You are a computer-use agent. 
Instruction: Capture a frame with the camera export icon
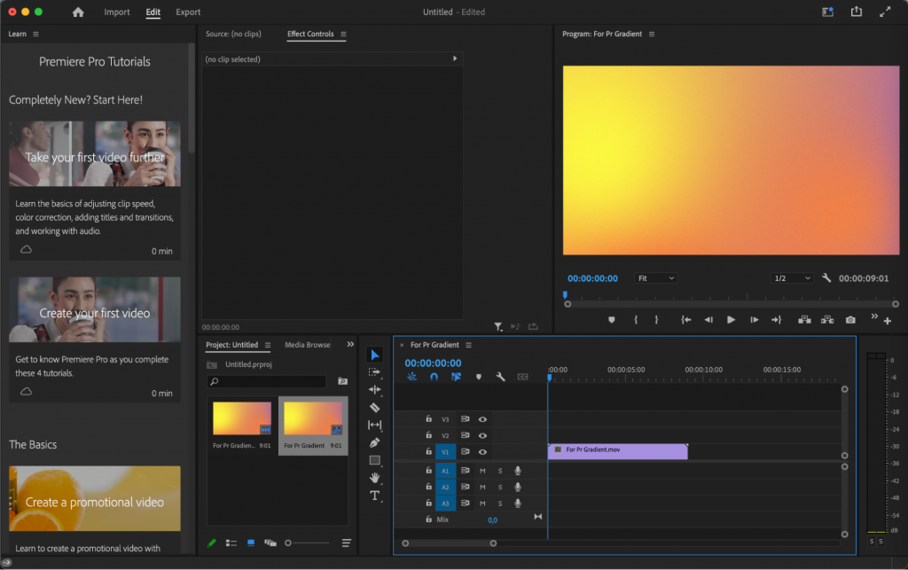pos(850,320)
